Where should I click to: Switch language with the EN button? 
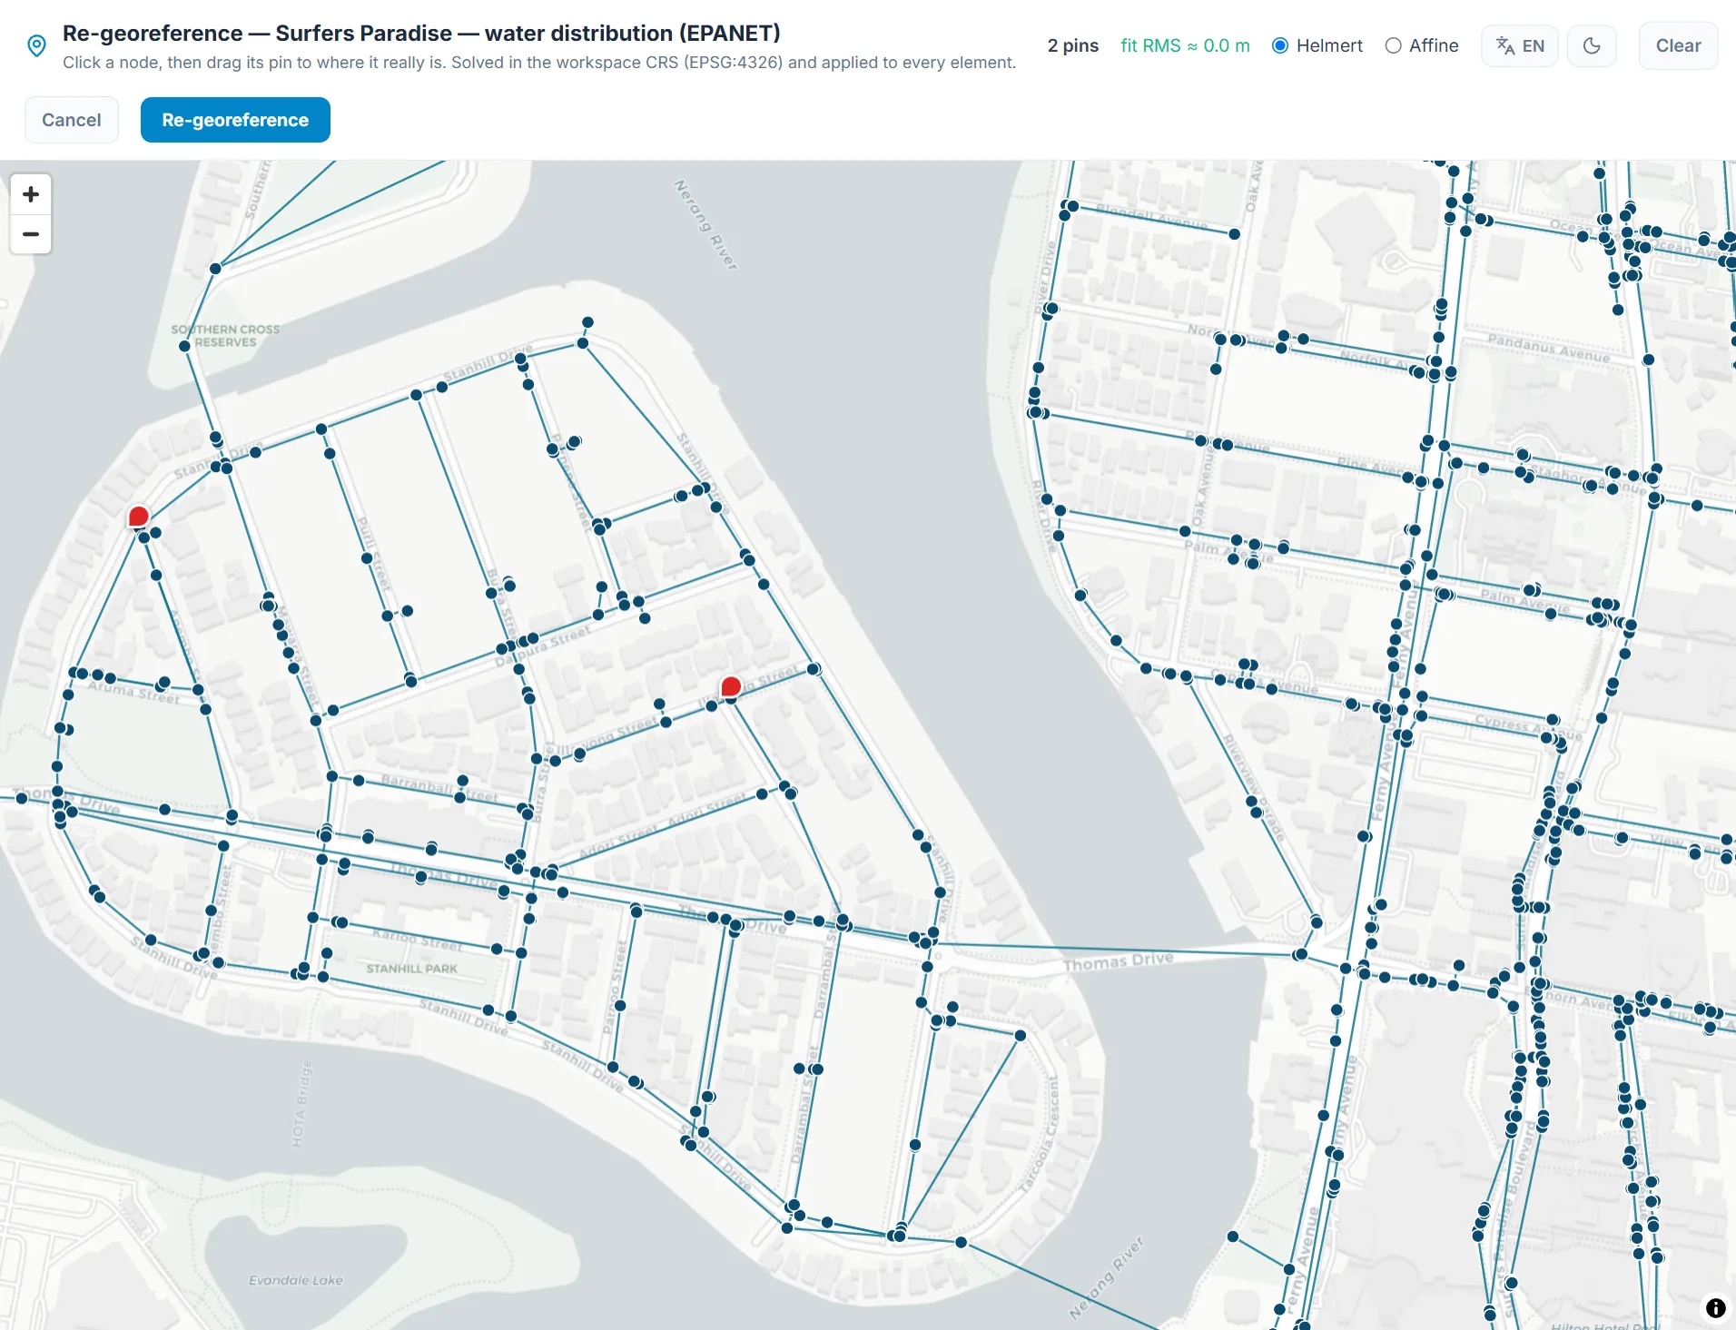[1520, 45]
